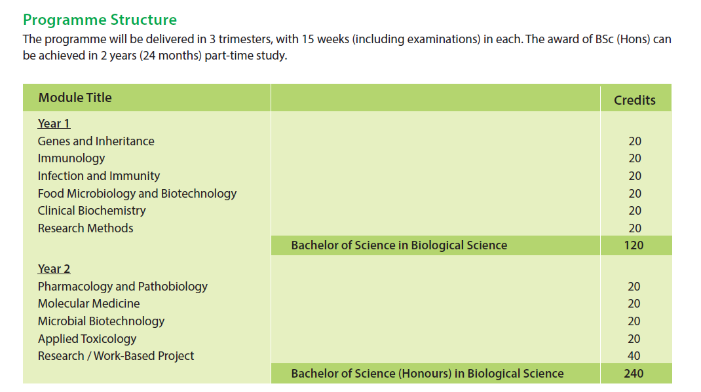Click the Programme Structure heading
701x392 pixels.
pos(100,20)
